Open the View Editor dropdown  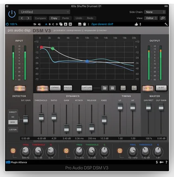click(x=151, y=18)
